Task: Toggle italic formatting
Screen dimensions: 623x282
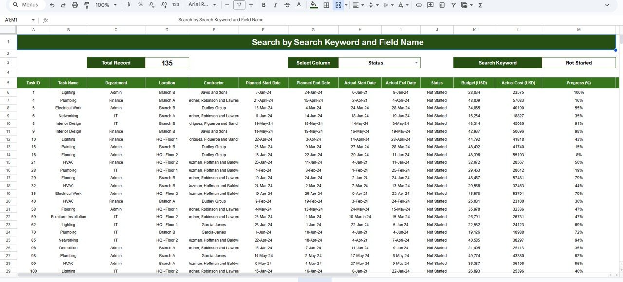Action: pyautogui.click(x=275, y=5)
